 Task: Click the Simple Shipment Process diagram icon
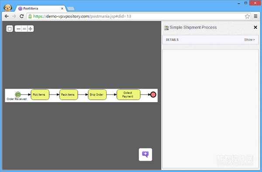[166, 28]
